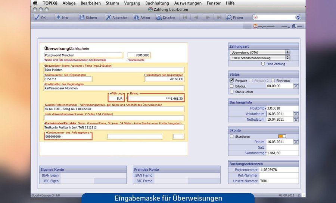Click the beneficiary Bankleitzahl field 70160300
The width and height of the screenshot is (336, 203).
point(165,79)
